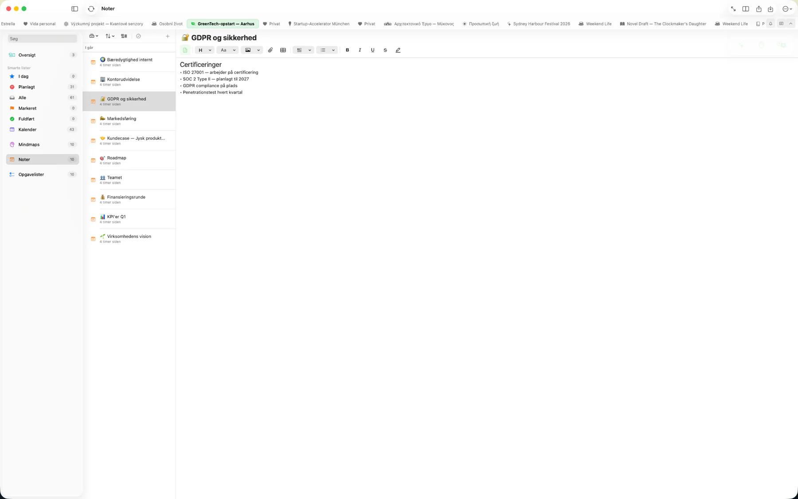Switch note list to card view

124,36
